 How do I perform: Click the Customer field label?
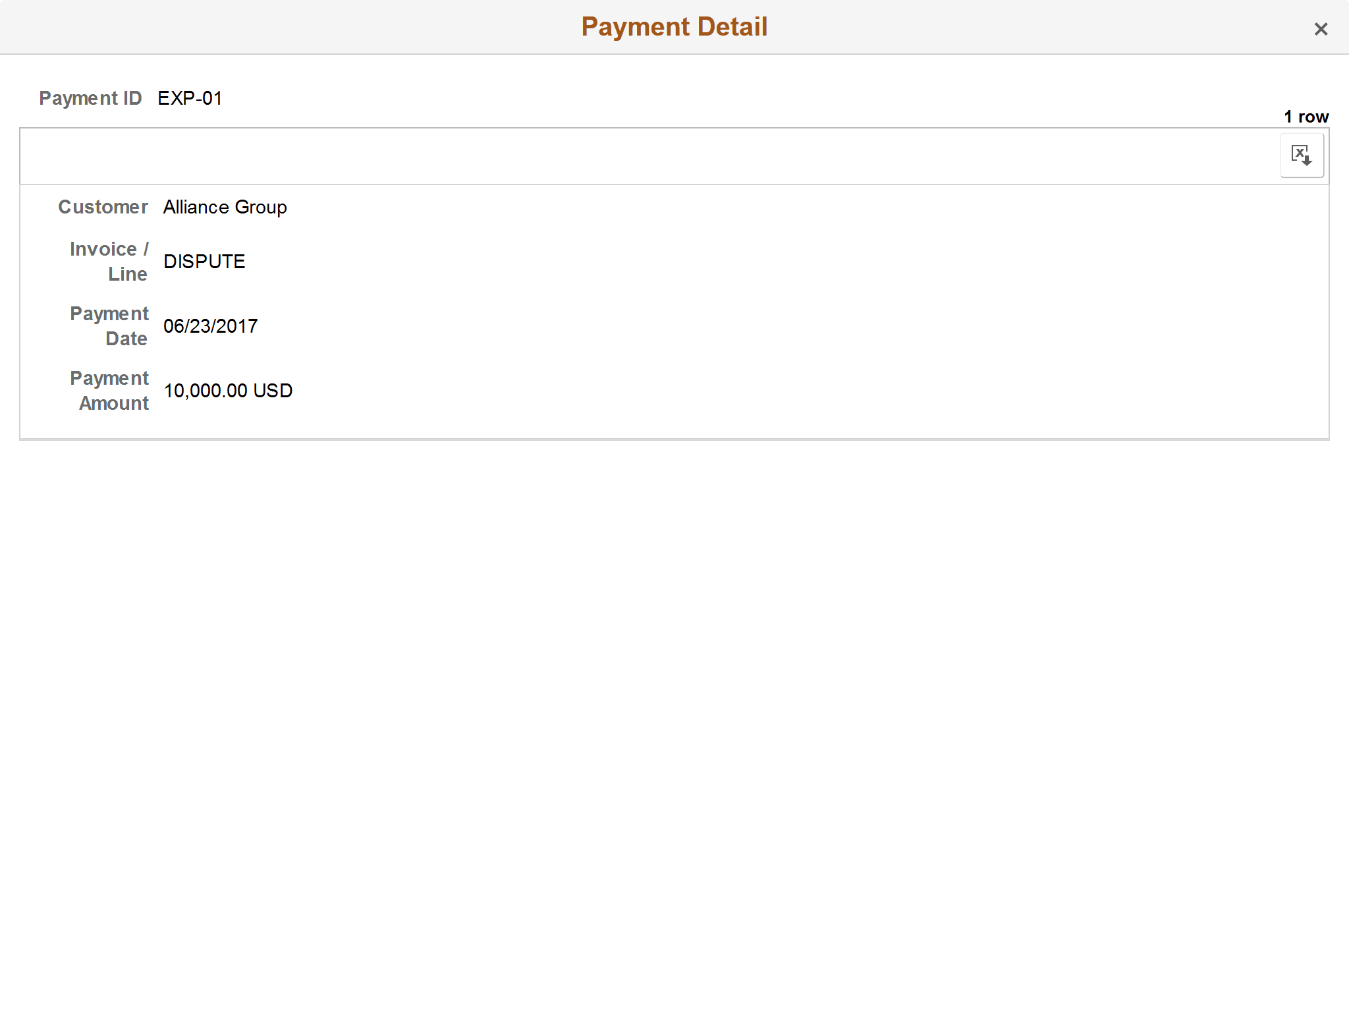[103, 207]
